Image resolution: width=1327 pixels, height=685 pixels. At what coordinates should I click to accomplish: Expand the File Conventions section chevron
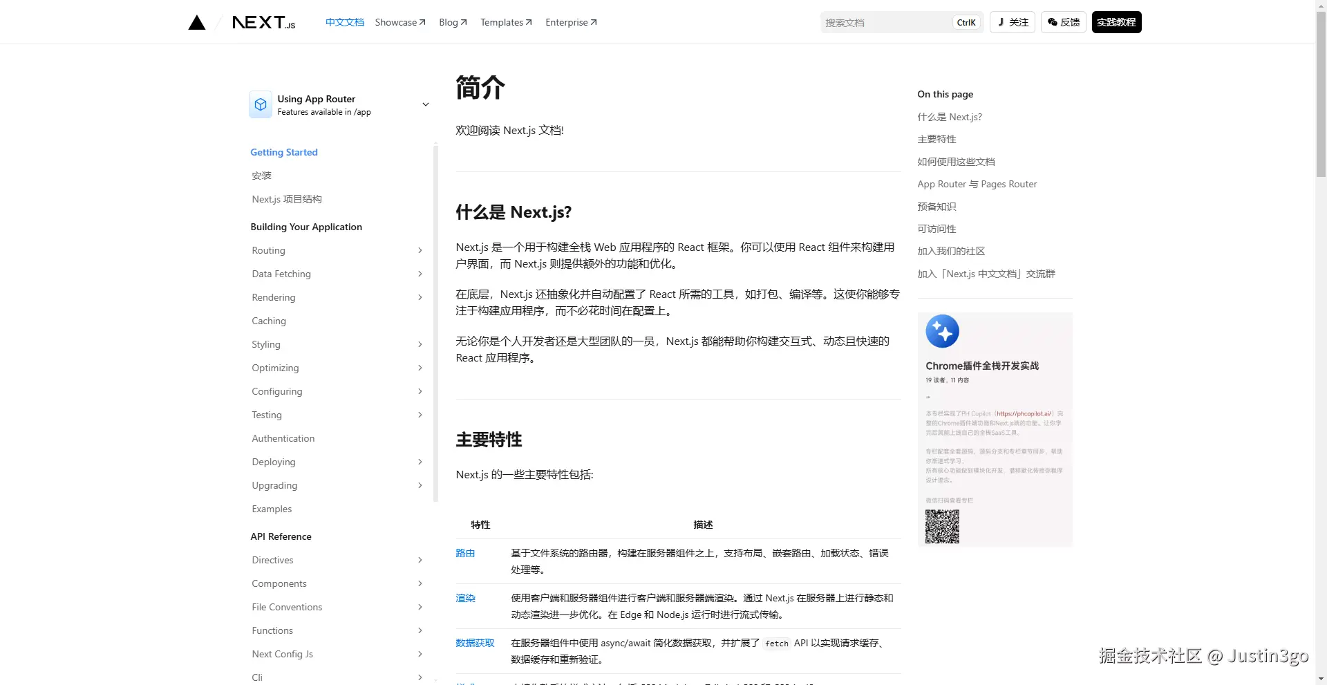coord(420,607)
